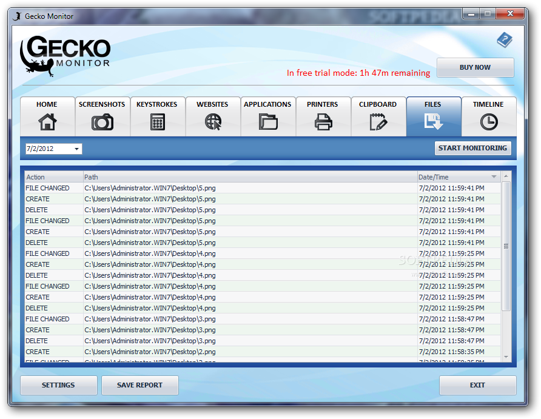The height and width of the screenshot is (419, 541).
Task: Click the free trial remaining time text
Action: 358,73
